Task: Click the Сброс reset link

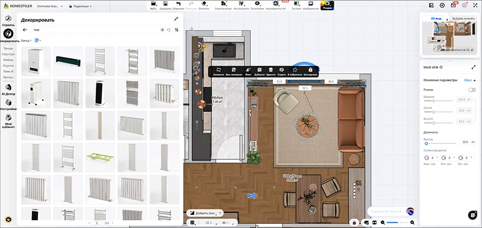Action: click(468, 80)
